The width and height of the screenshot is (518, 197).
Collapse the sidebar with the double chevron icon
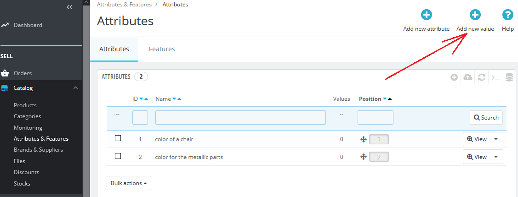click(69, 7)
